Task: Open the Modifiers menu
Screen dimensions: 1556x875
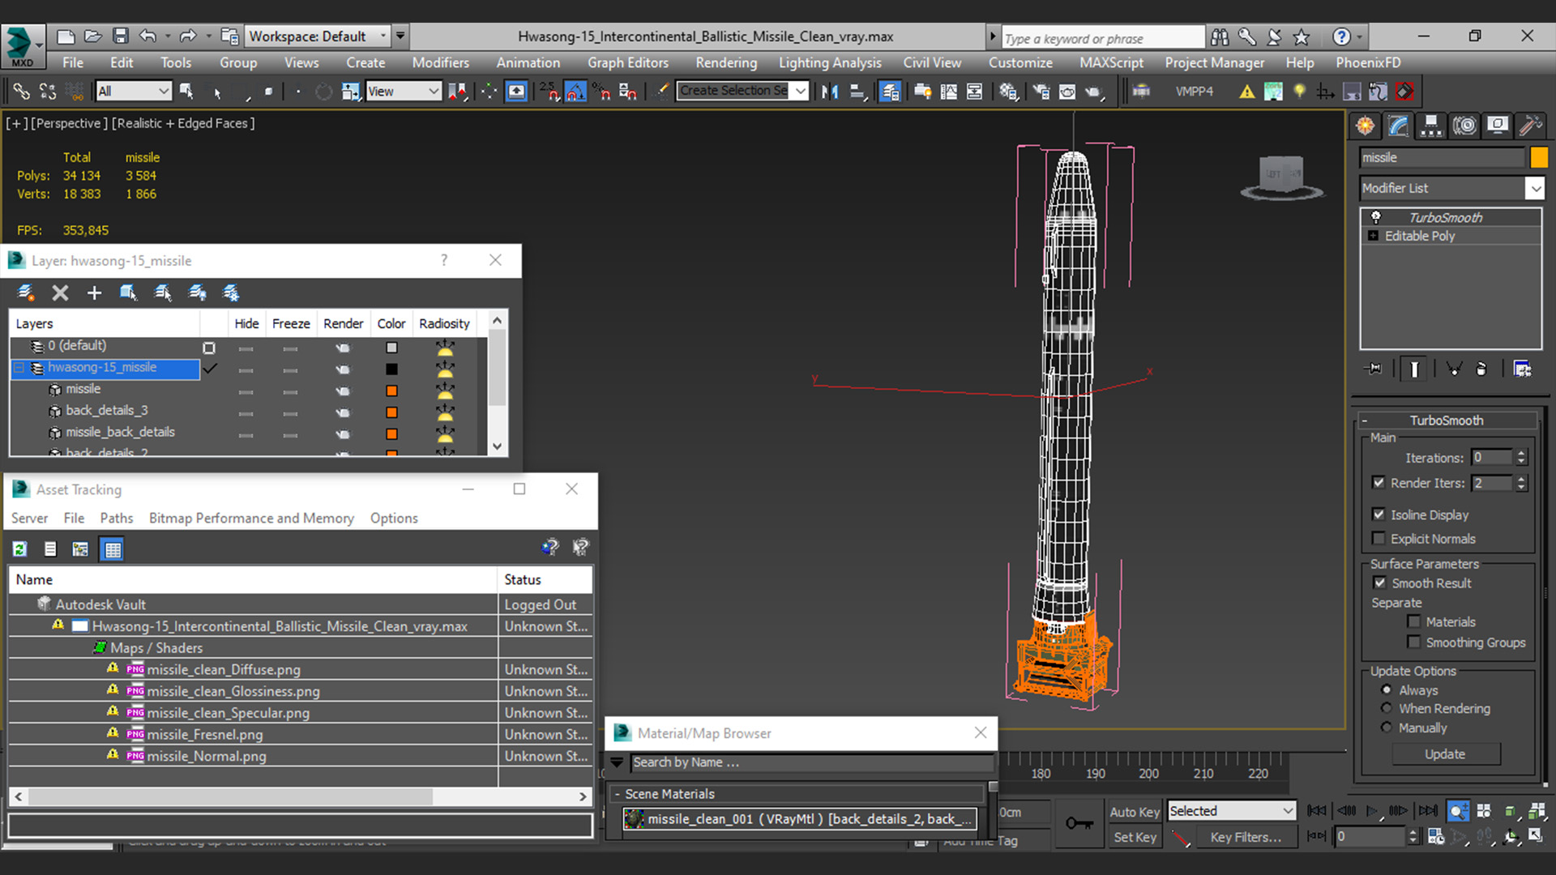Action: point(440,62)
